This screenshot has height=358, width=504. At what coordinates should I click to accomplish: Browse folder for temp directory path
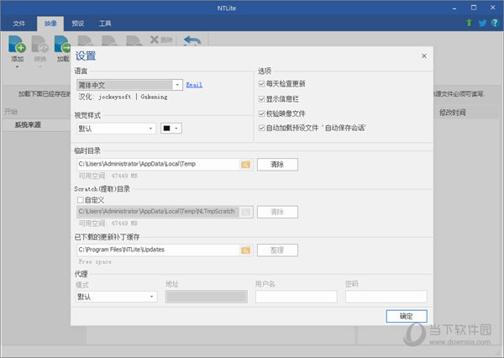click(x=245, y=165)
